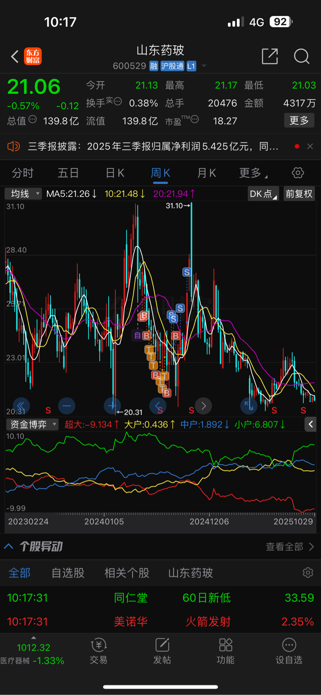Viewport: 321px width, 695px height.
Task: Select the 相关个股 filter tab
Action: (127, 573)
